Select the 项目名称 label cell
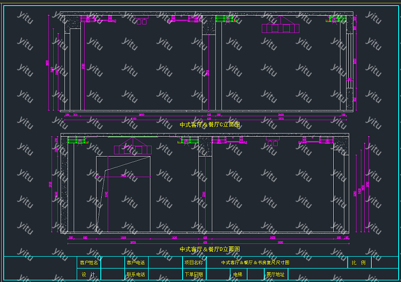The width and height of the screenshot is (401, 282). tap(193, 263)
